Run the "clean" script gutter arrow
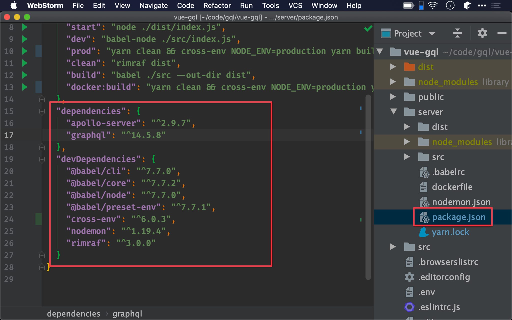The height and width of the screenshot is (320, 512). (24, 63)
